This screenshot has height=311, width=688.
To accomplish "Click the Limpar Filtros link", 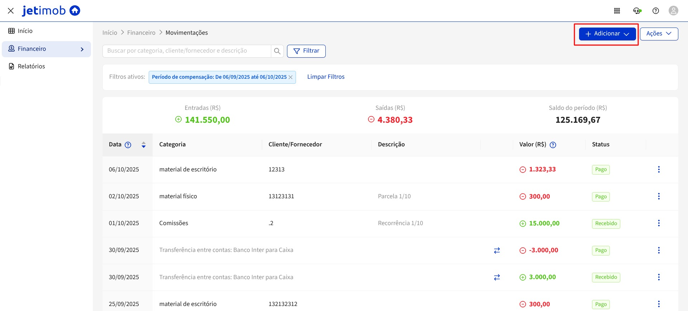I will 326,77.
